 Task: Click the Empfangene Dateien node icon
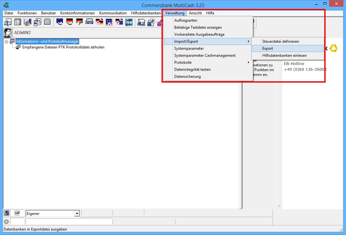pyautogui.click(x=18, y=47)
